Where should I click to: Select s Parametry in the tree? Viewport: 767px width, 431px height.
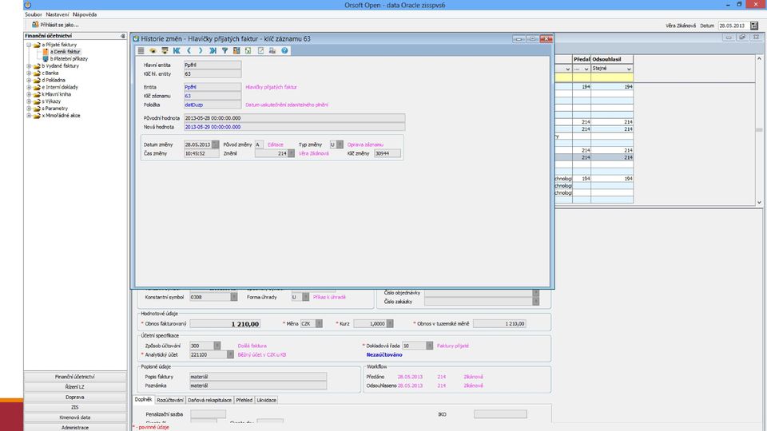tap(55, 109)
